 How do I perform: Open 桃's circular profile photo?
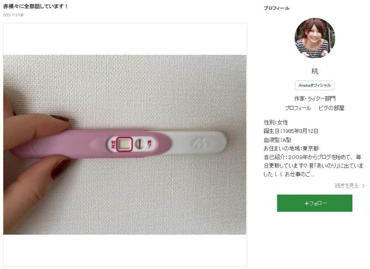(x=314, y=38)
